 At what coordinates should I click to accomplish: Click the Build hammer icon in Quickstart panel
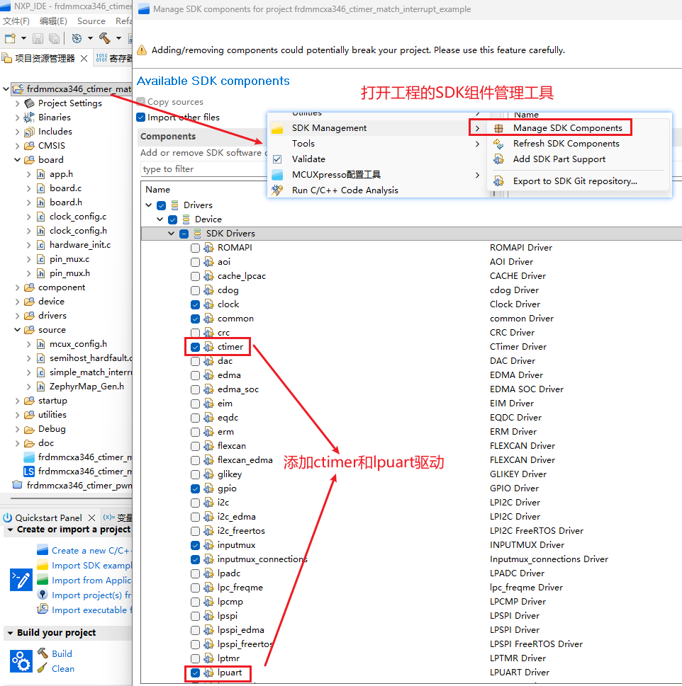(x=44, y=653)
